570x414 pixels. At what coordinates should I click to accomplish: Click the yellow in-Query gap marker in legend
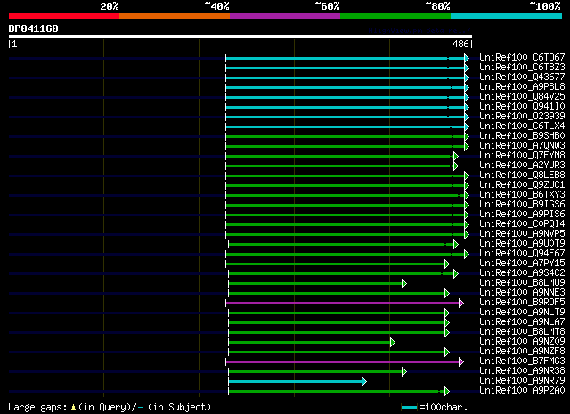point(73,408)
